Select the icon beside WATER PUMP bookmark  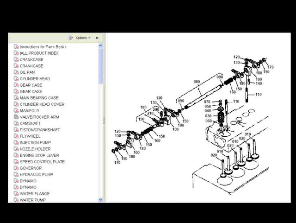16,200
